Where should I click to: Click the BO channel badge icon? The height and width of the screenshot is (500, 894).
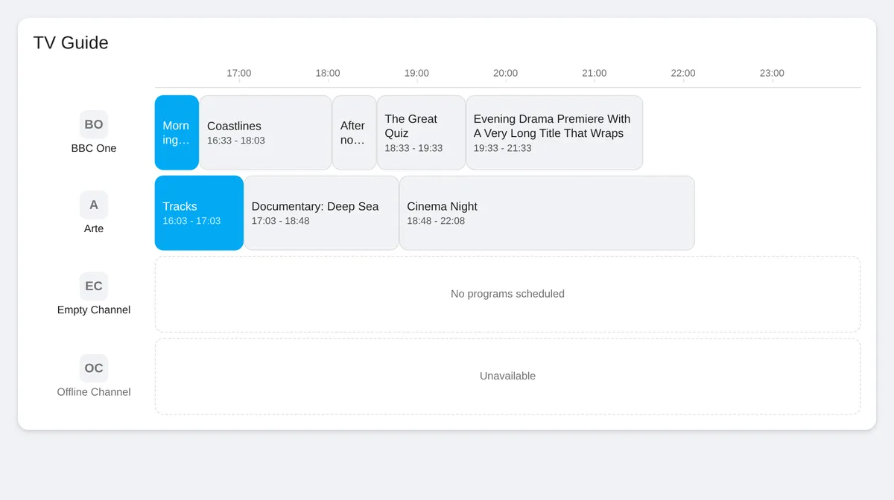coord(94,124)
